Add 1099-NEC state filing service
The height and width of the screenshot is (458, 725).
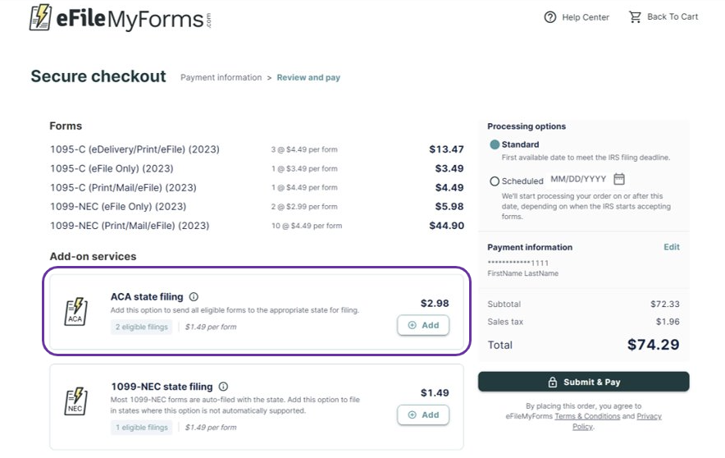[x=423, y=414]
